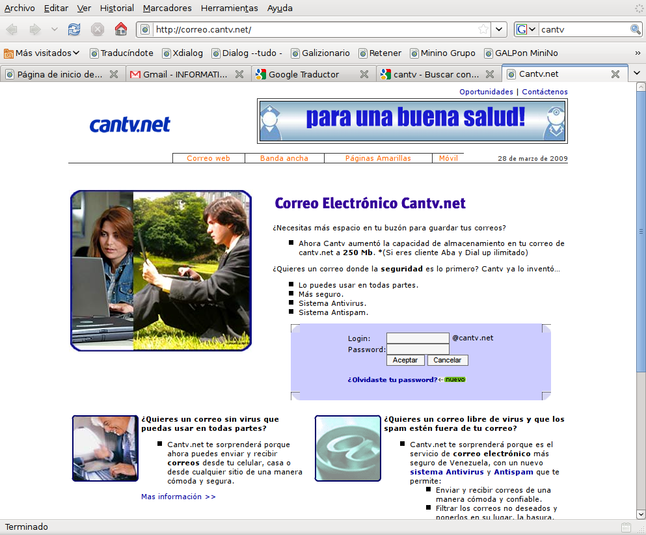This screenshot has width=646, height=535.
Task: Open the Editar menu
Action: pyautogui.click(x=56, y=8)
